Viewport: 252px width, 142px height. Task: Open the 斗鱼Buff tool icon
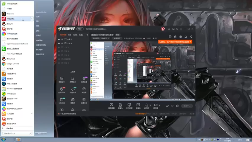(73, 90)
